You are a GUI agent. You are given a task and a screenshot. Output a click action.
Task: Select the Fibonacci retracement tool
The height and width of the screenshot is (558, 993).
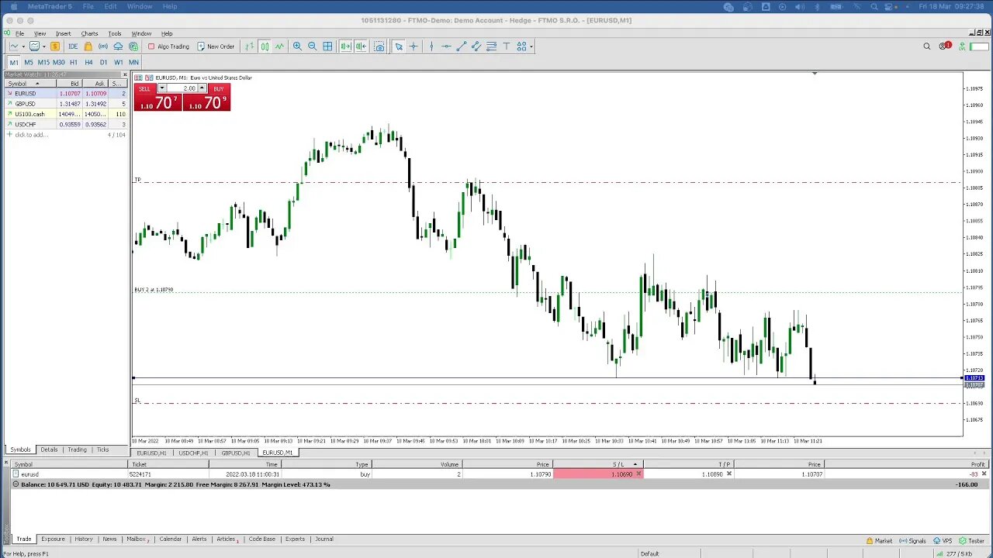(491, 46)
